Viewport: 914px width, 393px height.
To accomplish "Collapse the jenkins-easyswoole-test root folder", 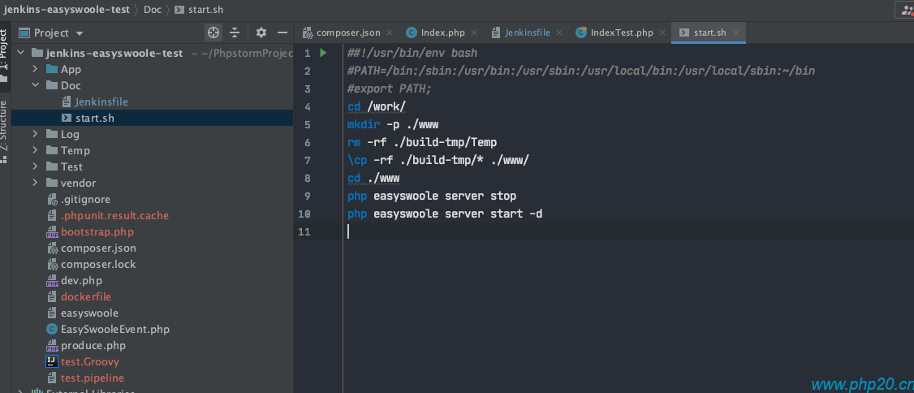I will pos(21,53).
